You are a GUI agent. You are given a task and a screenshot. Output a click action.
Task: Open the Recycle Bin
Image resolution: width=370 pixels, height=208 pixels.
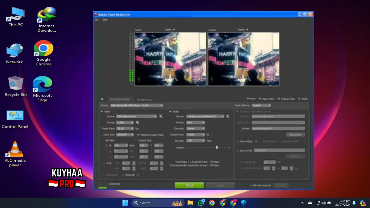pos(16,86)
